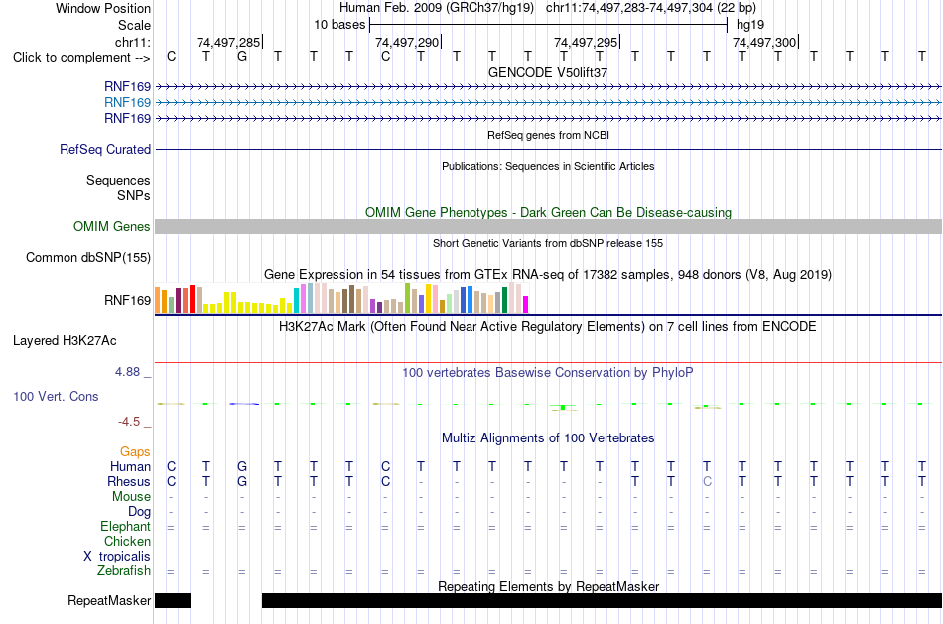Select the 'Scale' track label
This screenshot has height=624, width=943.
tap(134, 25)
